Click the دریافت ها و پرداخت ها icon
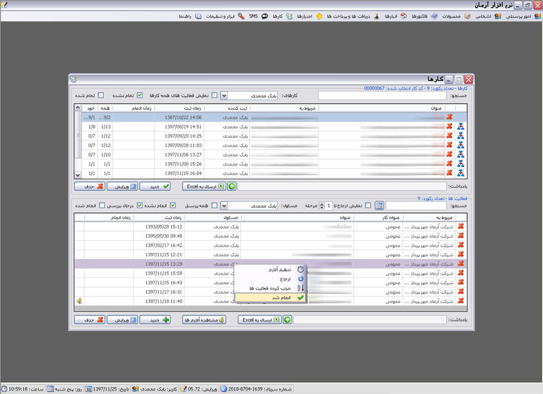 (377, 16)
